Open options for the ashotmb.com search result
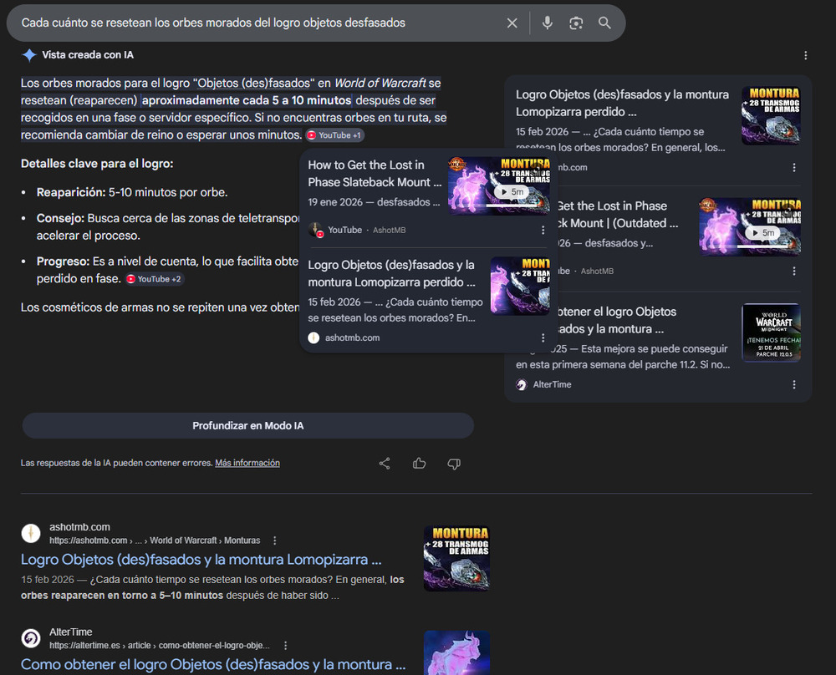Image resolution: width=836 pixels, height=675 pixels. coord(274,541)
